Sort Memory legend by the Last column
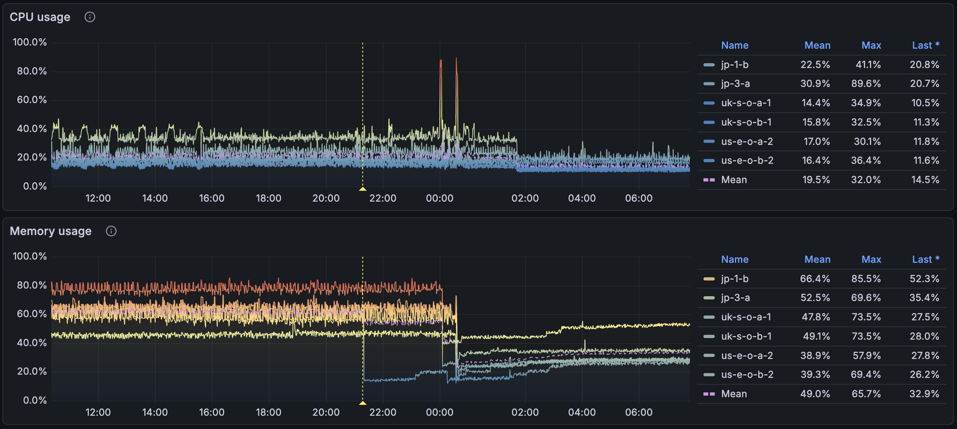The width and height of the screenshot is (957, 429). point(925,259)
